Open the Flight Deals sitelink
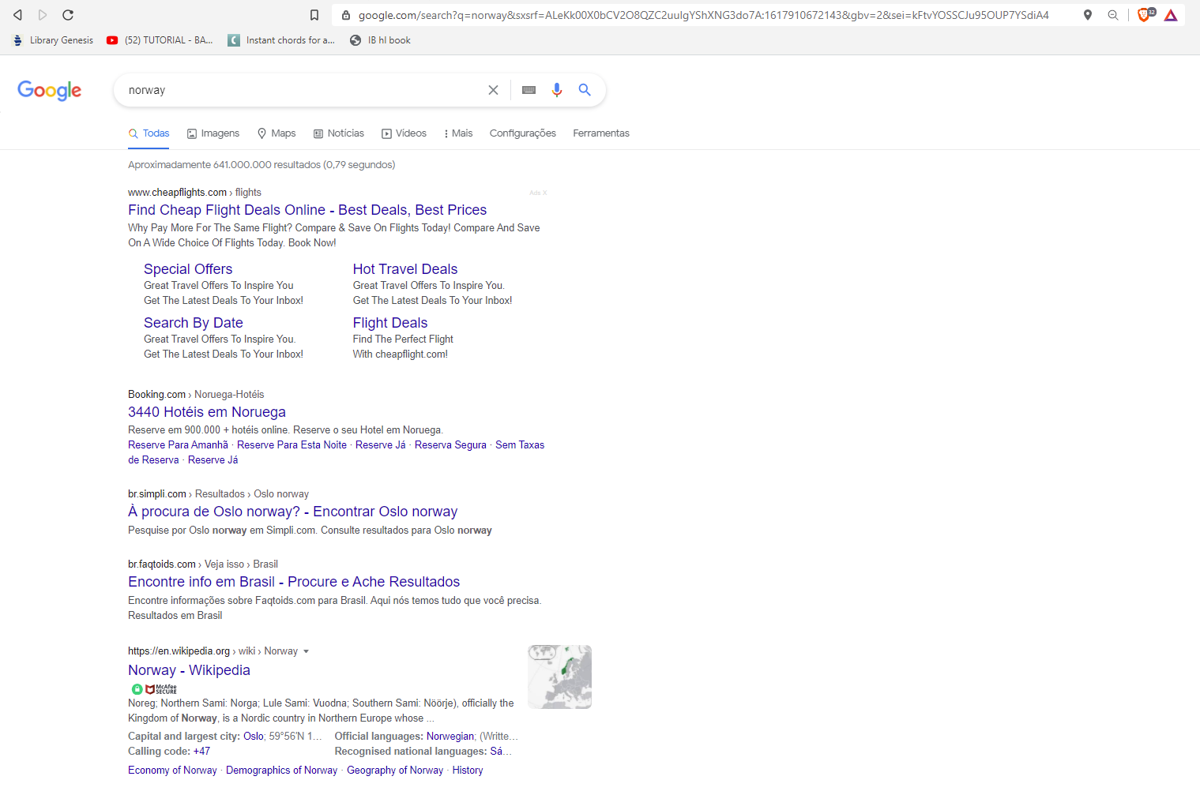This screenshot has height=795, width=1200. coord(390,323)
